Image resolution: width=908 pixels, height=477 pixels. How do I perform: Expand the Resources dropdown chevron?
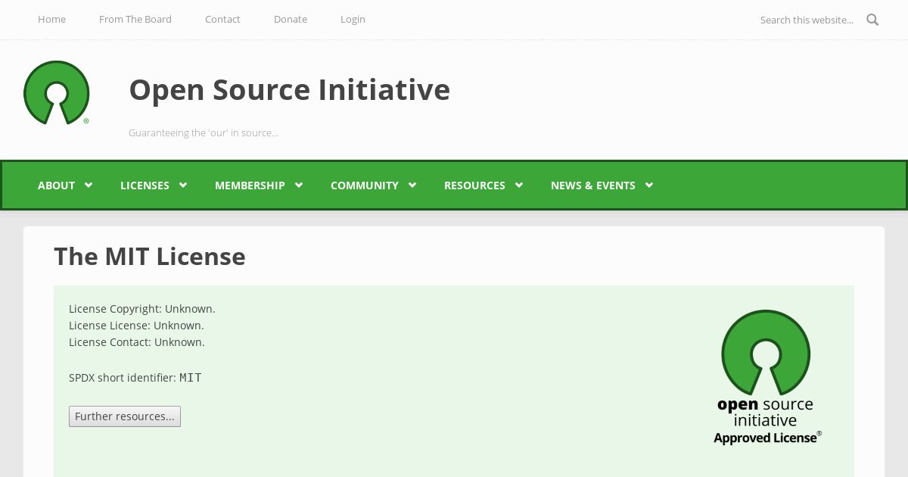tap(519, 185)
